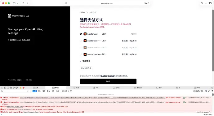214x116 pixels.
Task: Expand the 查看更多 payment methods list
Action: click(85, 61)
